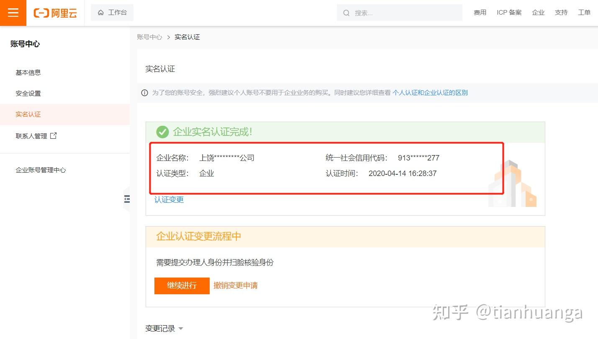
Task: Select 安全设置 in the sidebar
Action: coord(28,93)
